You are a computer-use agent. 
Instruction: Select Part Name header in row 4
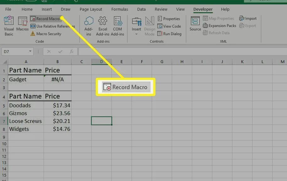(x=26, y=96)
